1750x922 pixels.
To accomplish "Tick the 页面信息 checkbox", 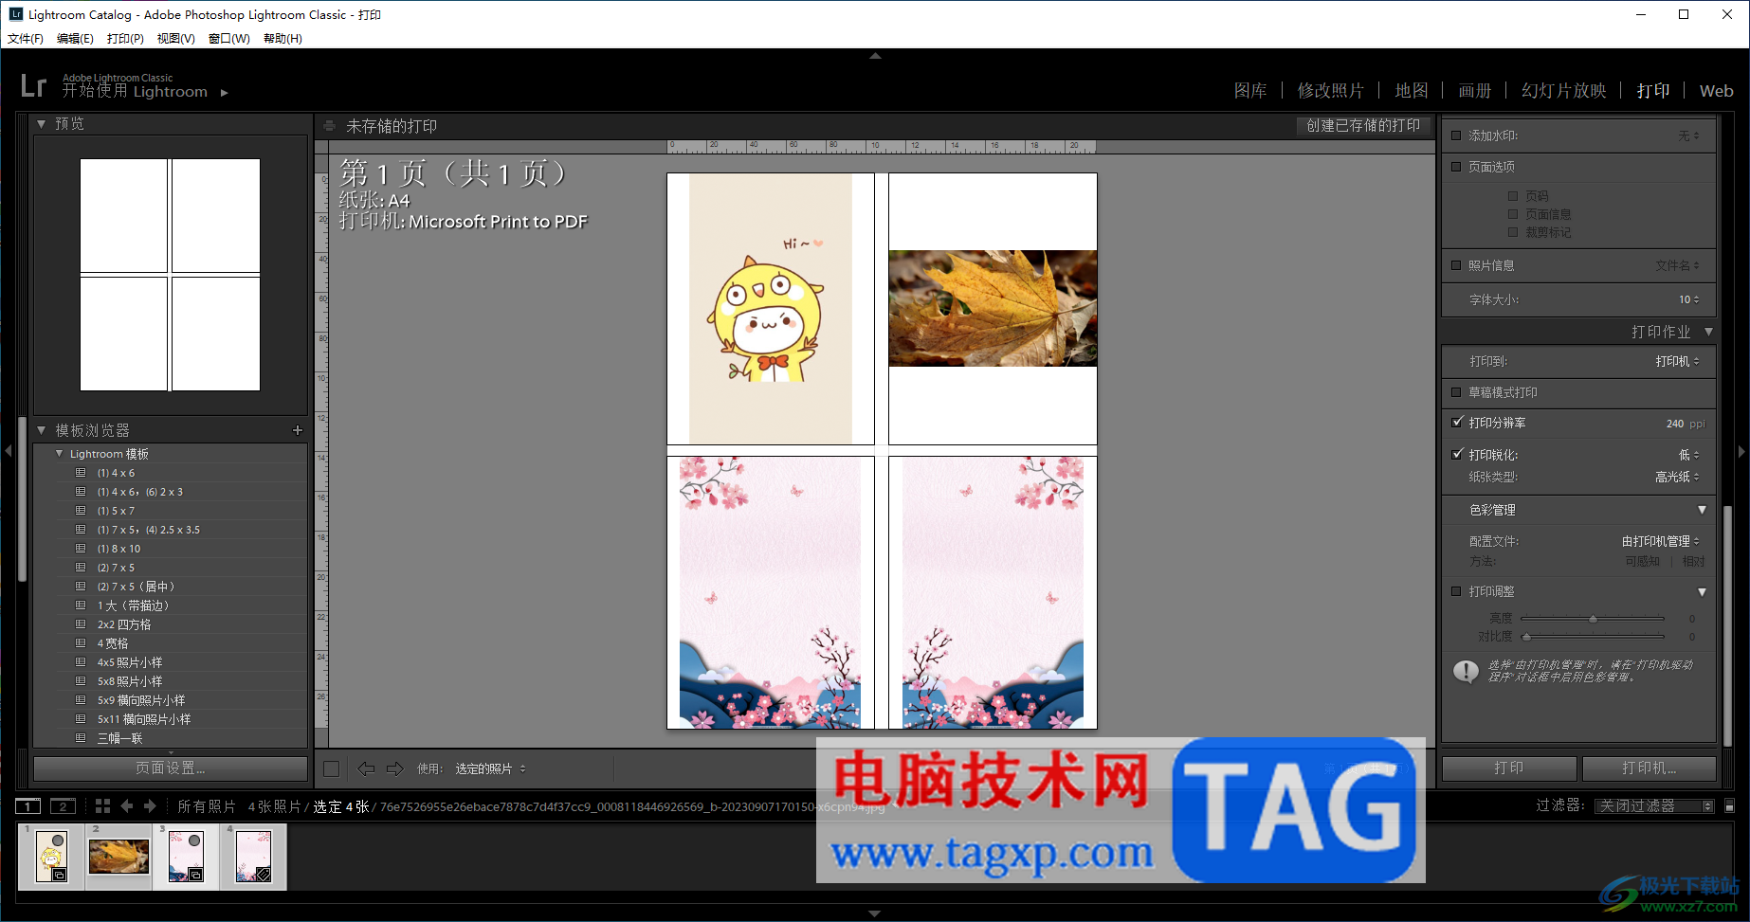I will click(1513, 214).
